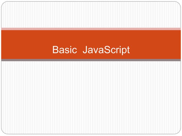Viewport: 182px width, 136px height.
Task: Click the slide's bottom-left rounded corner
Action: coord(3,133)
